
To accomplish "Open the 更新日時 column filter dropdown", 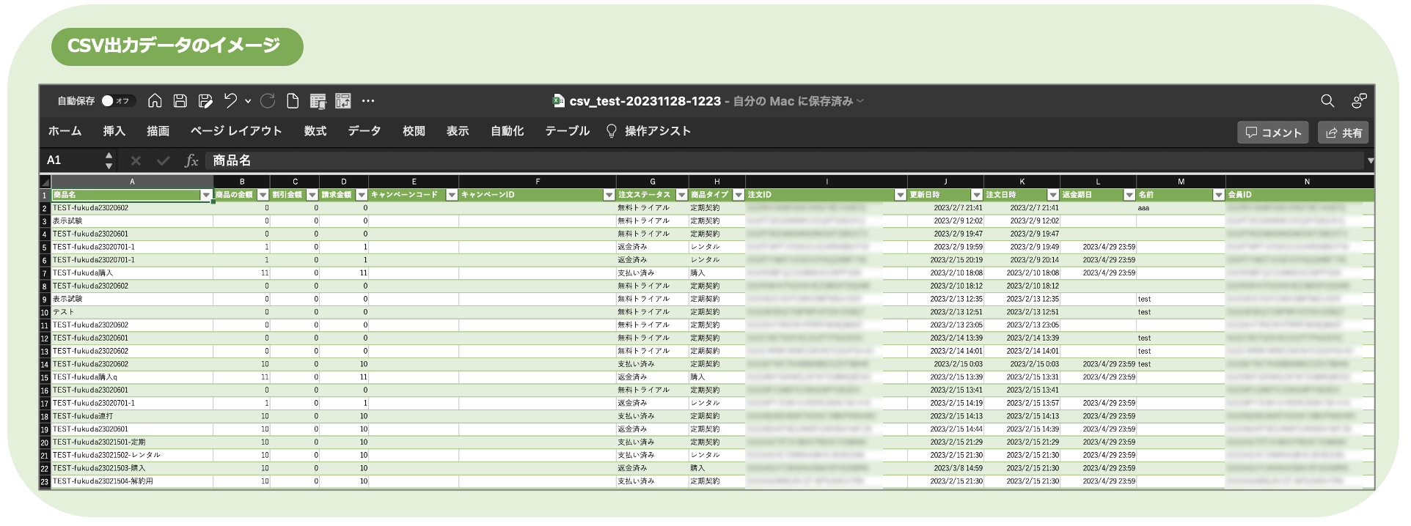I will point(976,195).
